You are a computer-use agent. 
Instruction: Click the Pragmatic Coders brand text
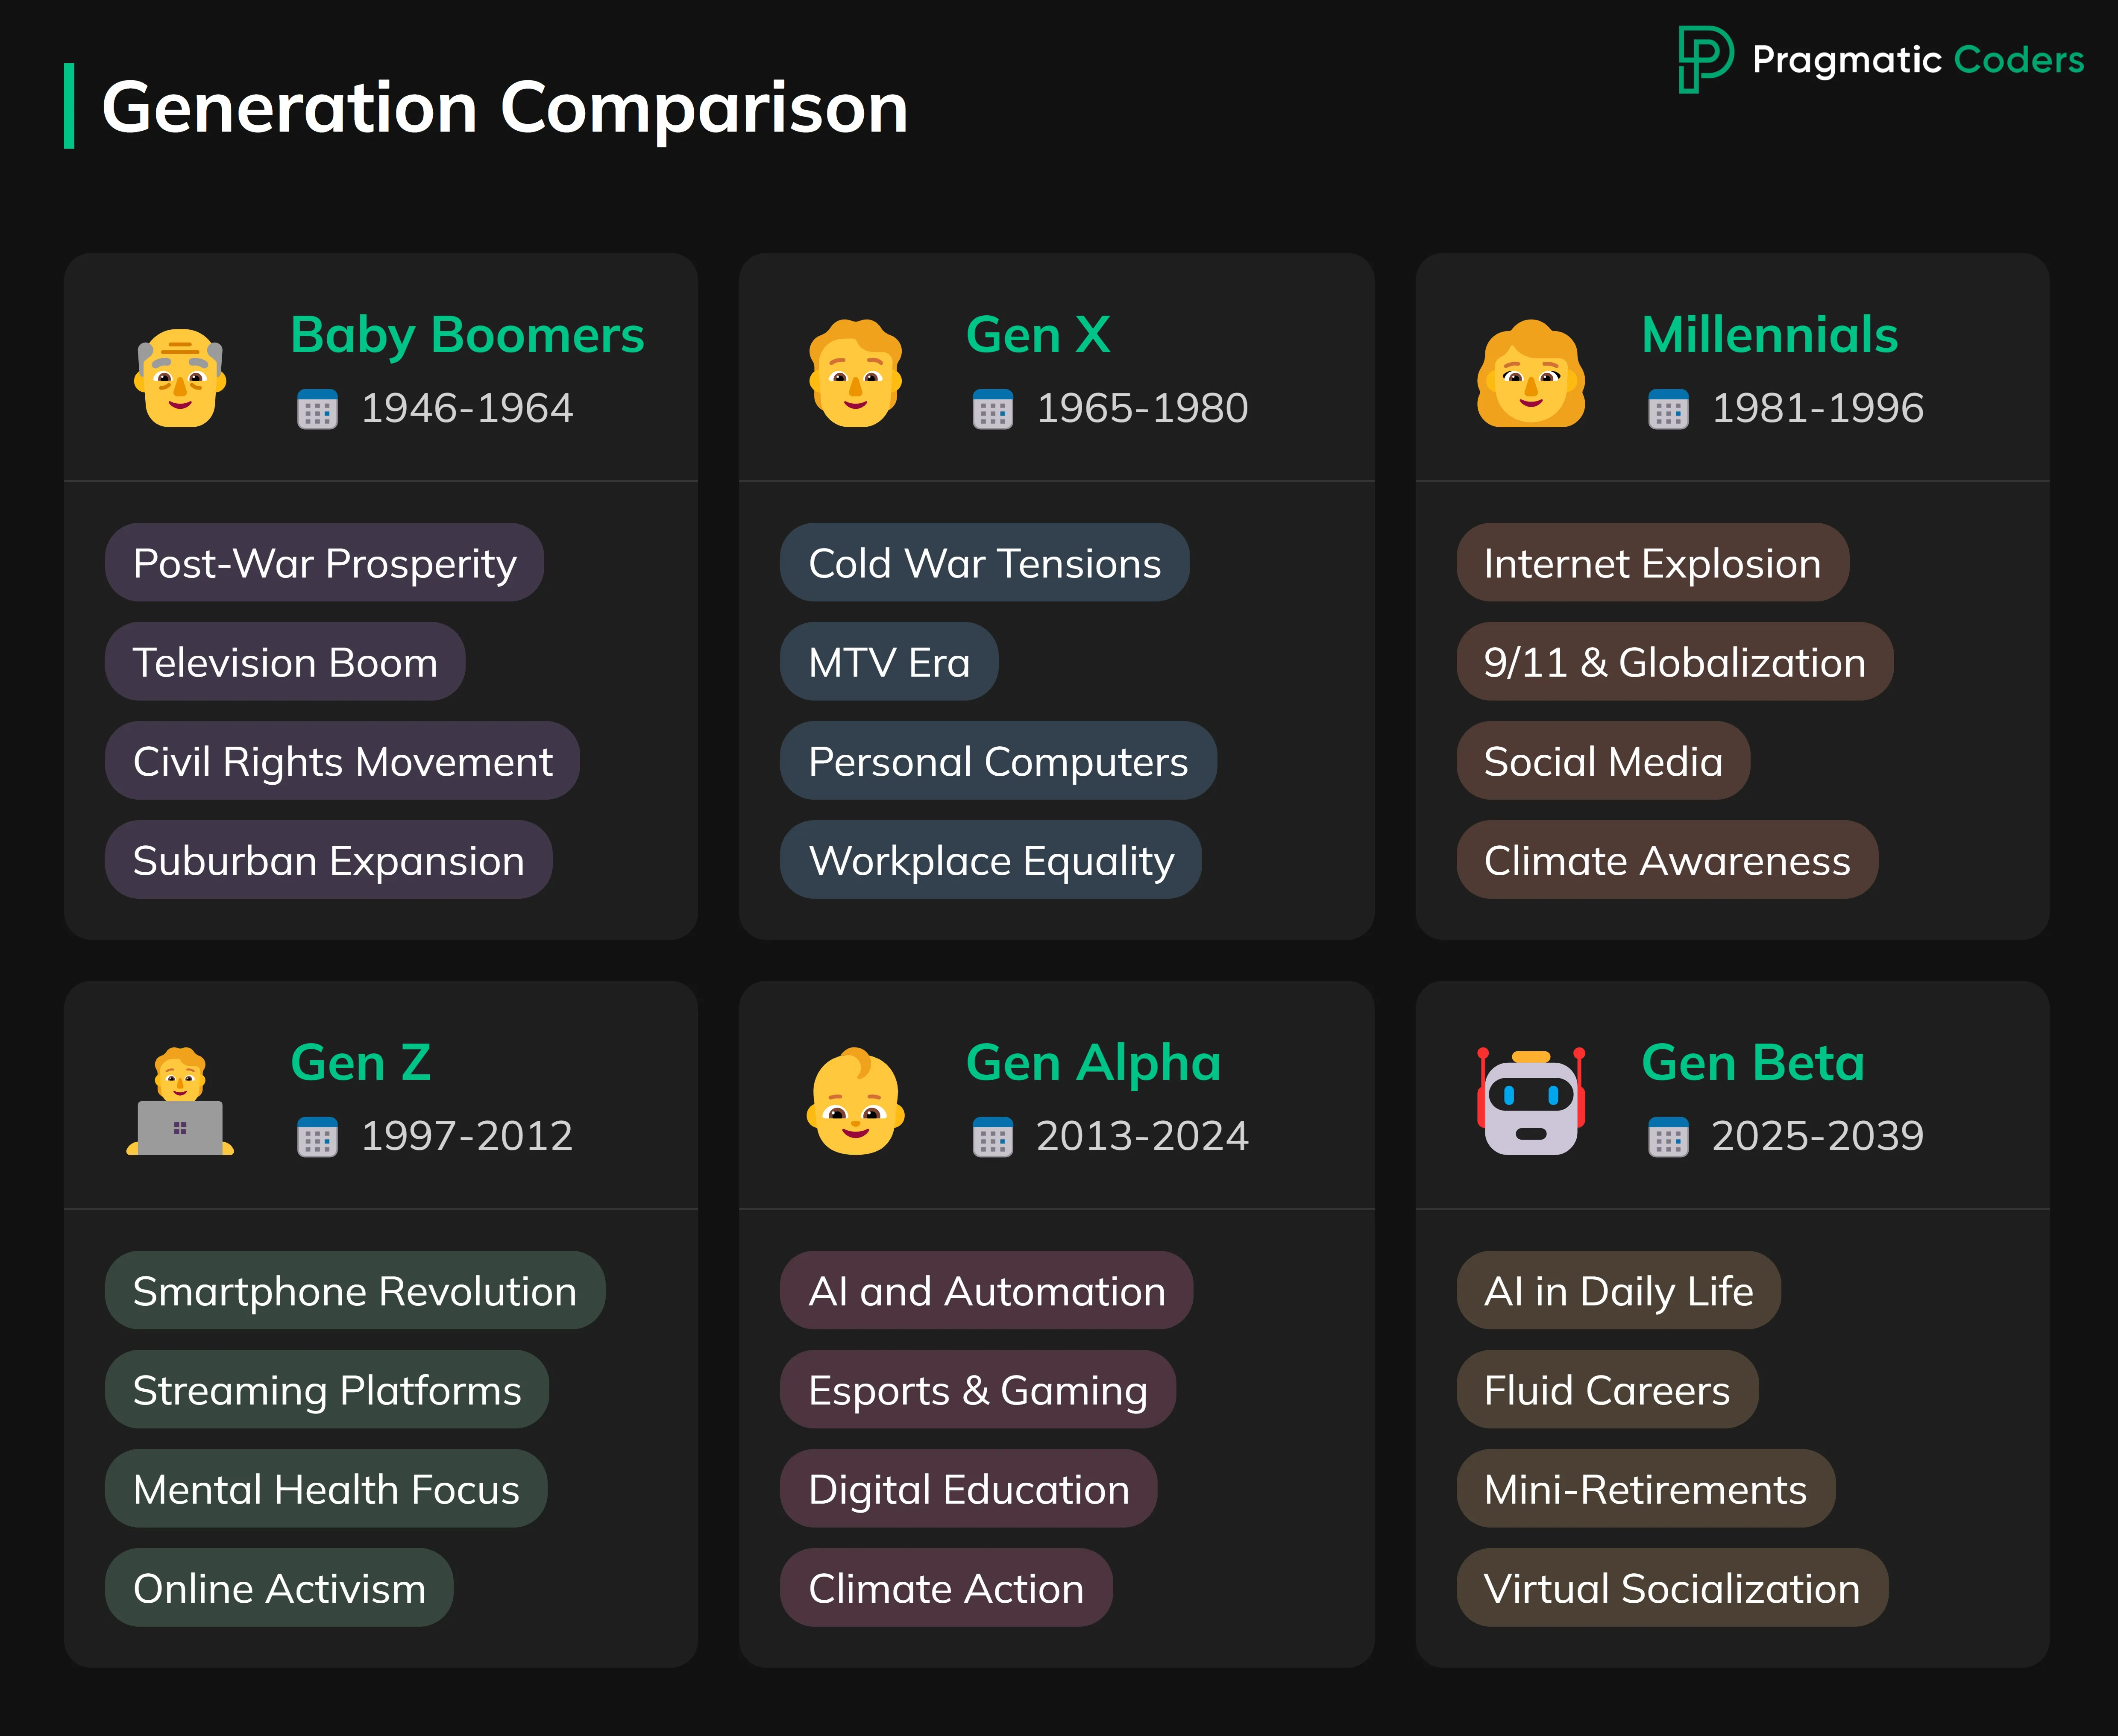coord(1918,61)
